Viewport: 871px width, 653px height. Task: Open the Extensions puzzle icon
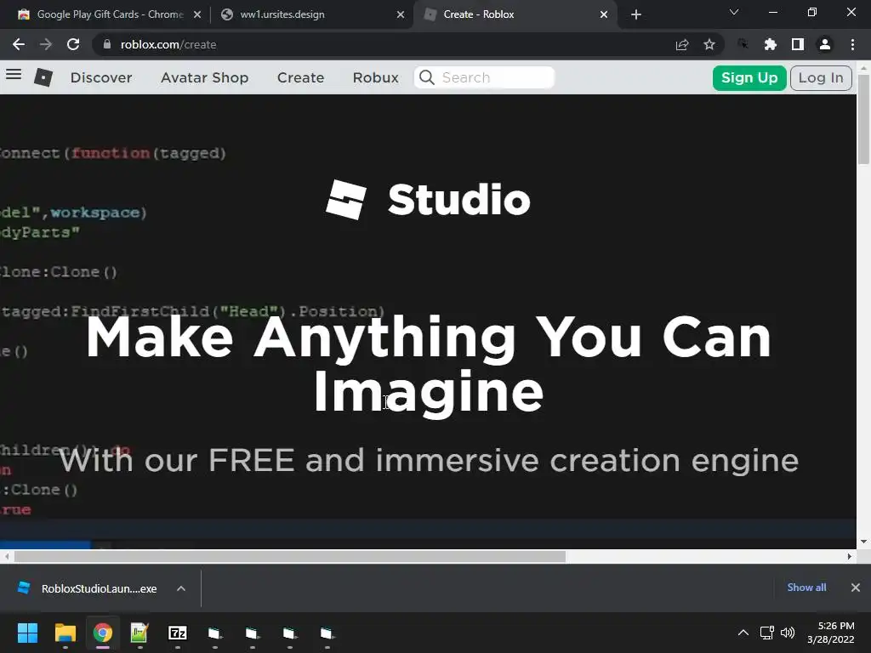pyautogui.click(x=770, y=44)
